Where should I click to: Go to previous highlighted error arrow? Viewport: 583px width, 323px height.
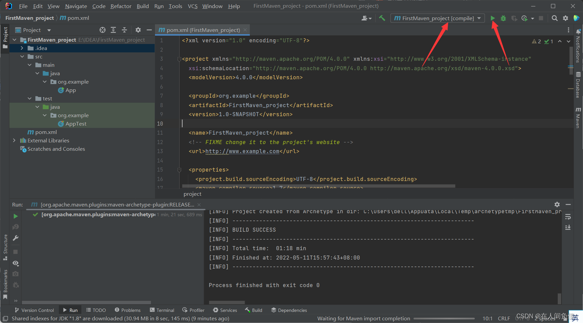click(560, 41)
